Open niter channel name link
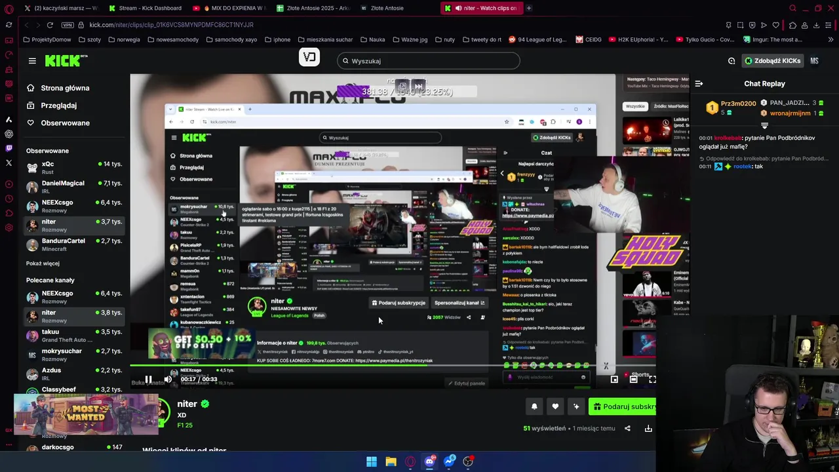Screen dimensions: 839x472 pyautogui.click(x=187, y=404)
